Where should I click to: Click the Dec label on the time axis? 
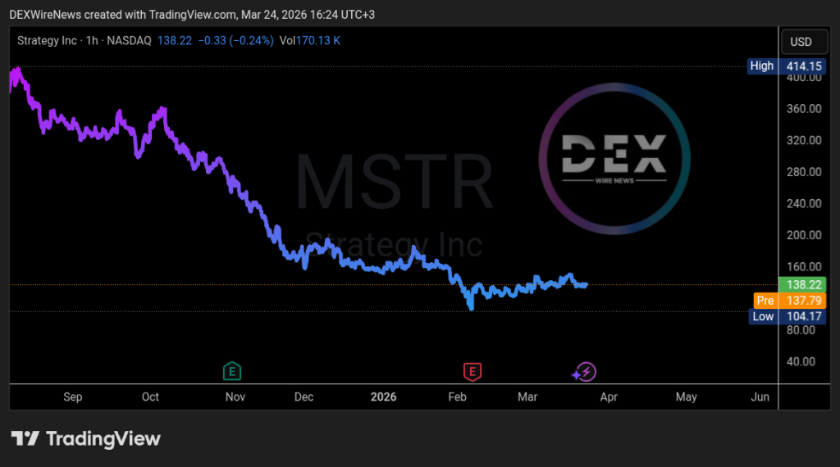(x=304, y=397)
